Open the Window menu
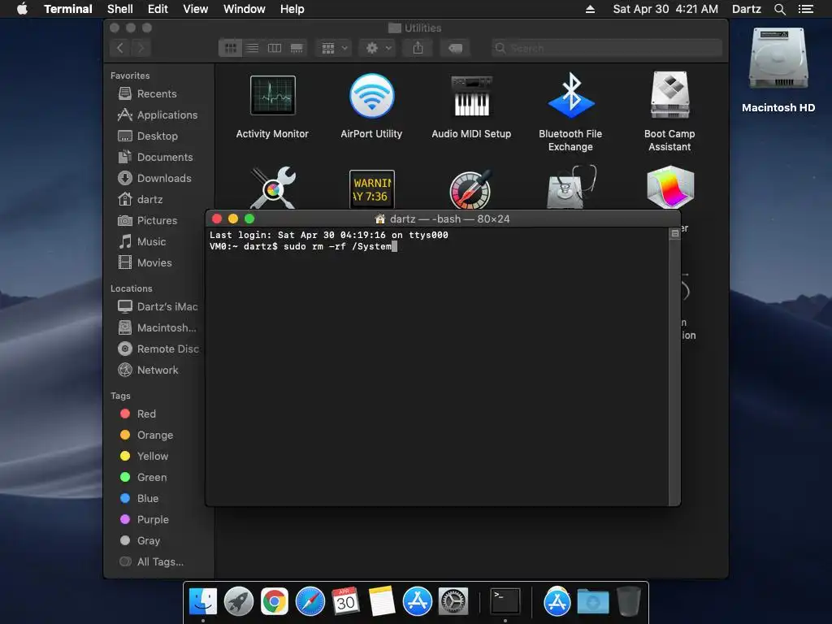 point(244,9)
